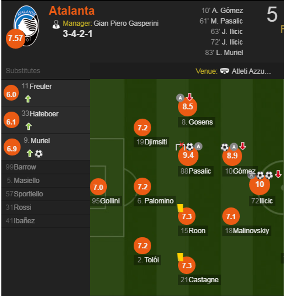Click the 7.57 team rating badge

coord(15,38)
